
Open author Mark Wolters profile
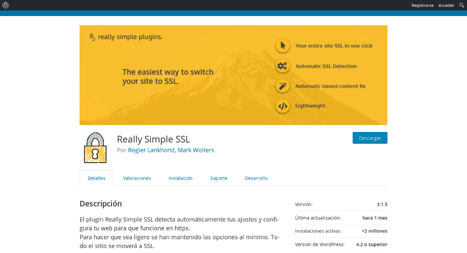click(x=196, y=150)
